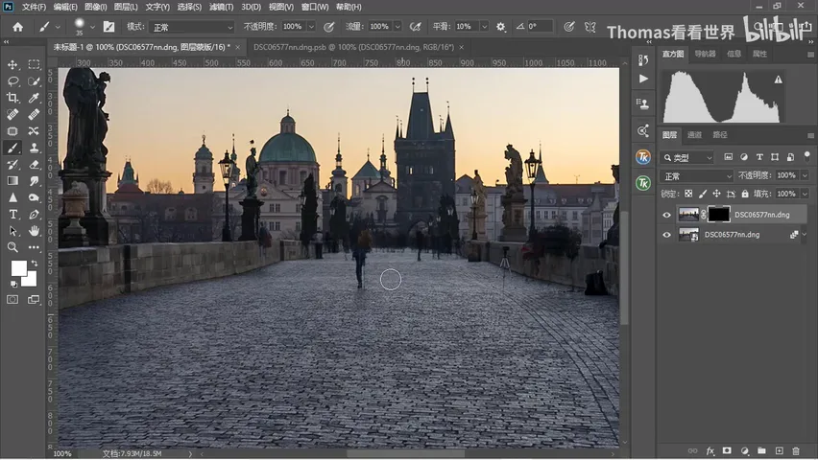The height and width of the screenshot is (460, 818).
Task: Select the Lasso tool
Action: pyautogui.click(x=12, y=81)
